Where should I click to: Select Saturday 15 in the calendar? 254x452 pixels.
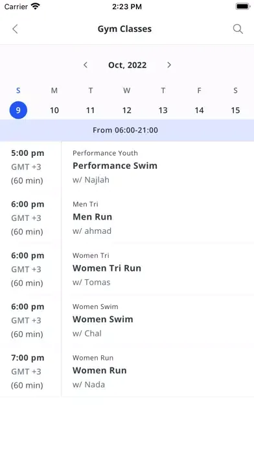click(x=235, y=110)
